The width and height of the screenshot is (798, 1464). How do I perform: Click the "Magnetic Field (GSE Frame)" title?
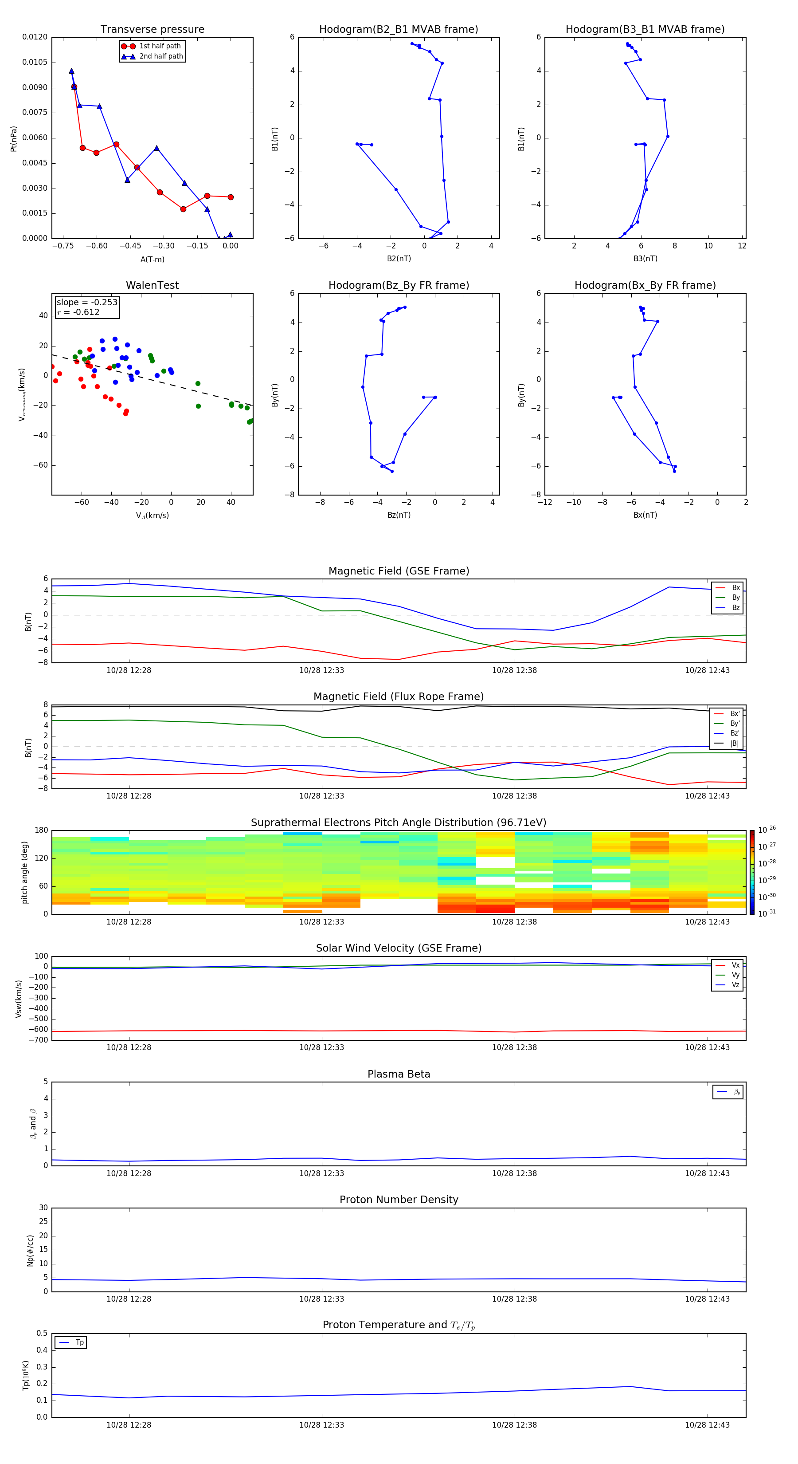(x=399, y=571)
